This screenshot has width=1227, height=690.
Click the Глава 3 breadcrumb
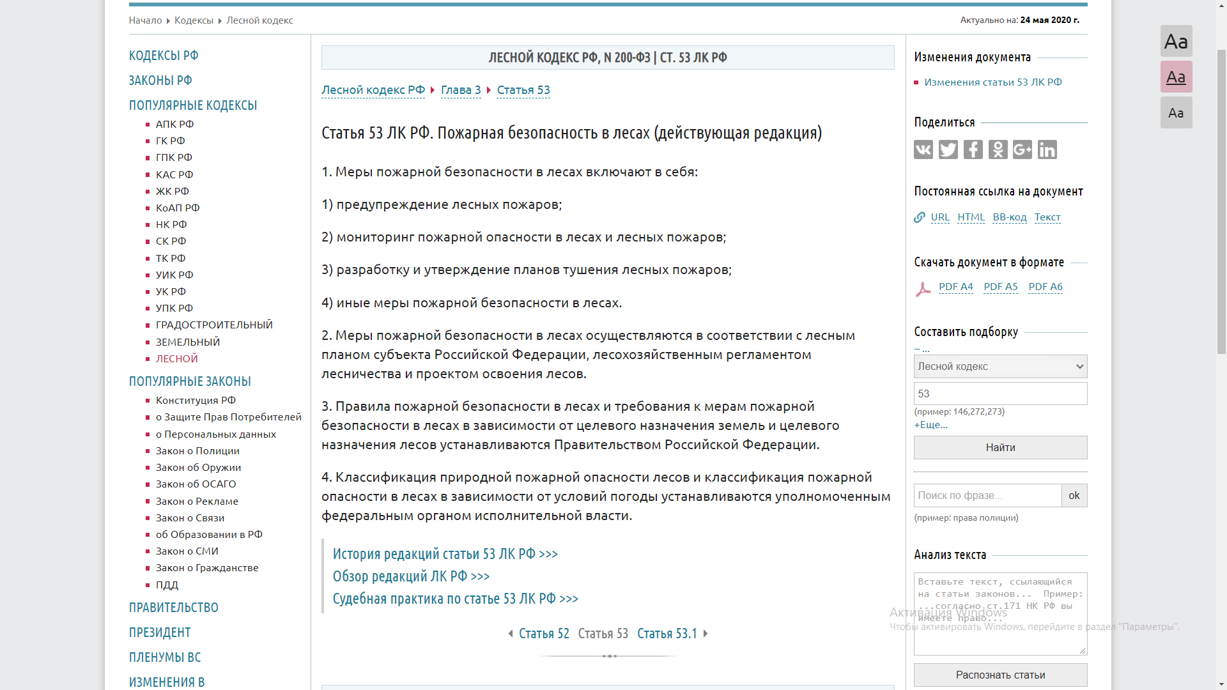[x=461, y=90]
